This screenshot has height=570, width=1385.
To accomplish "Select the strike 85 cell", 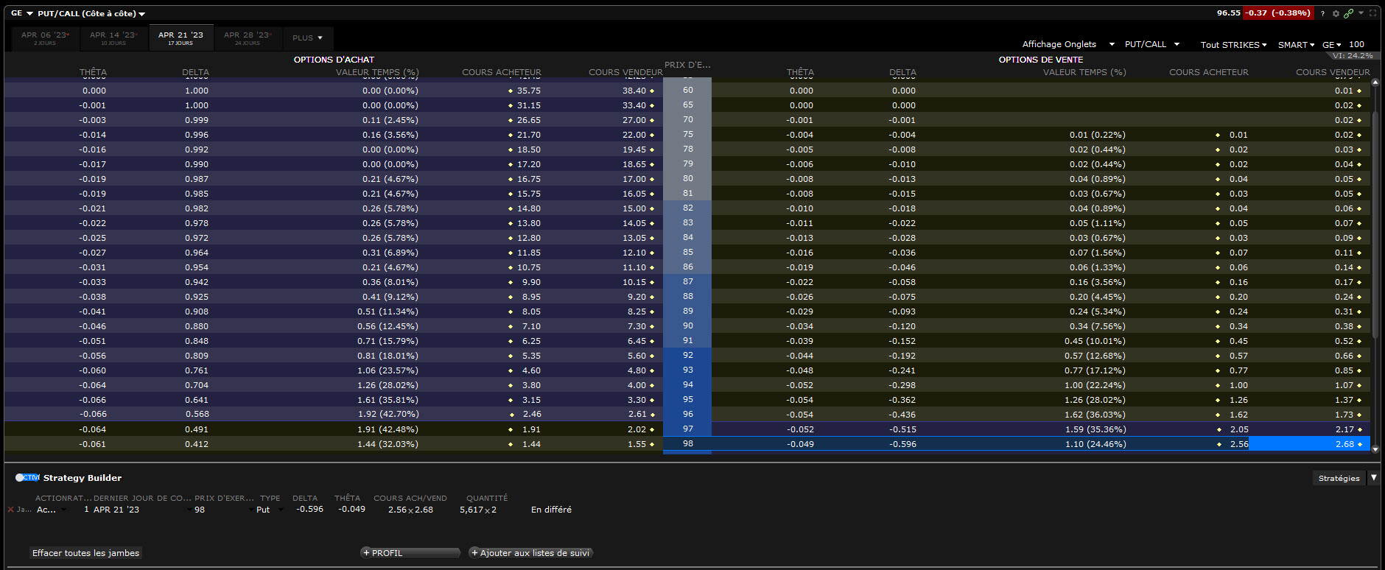I will (x=687, y=252).
